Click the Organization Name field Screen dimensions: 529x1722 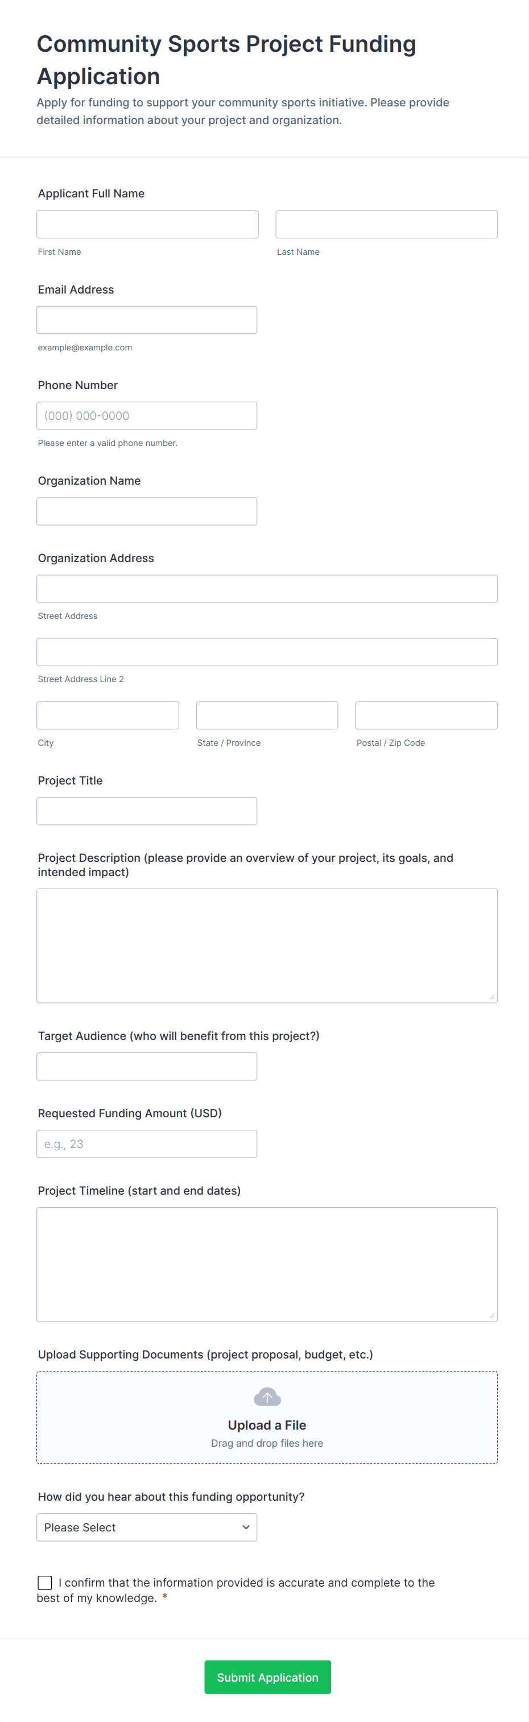pos(146,511)
